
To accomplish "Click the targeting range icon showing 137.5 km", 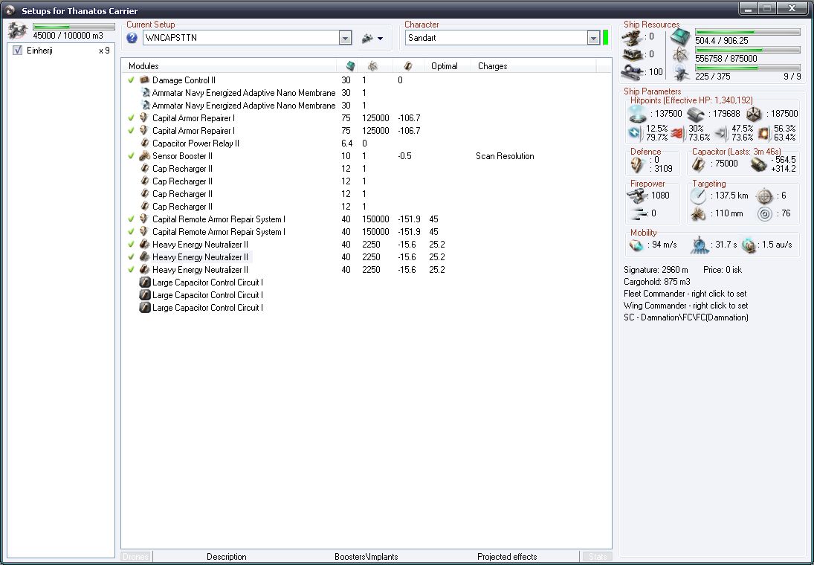I will pos(699,196).
